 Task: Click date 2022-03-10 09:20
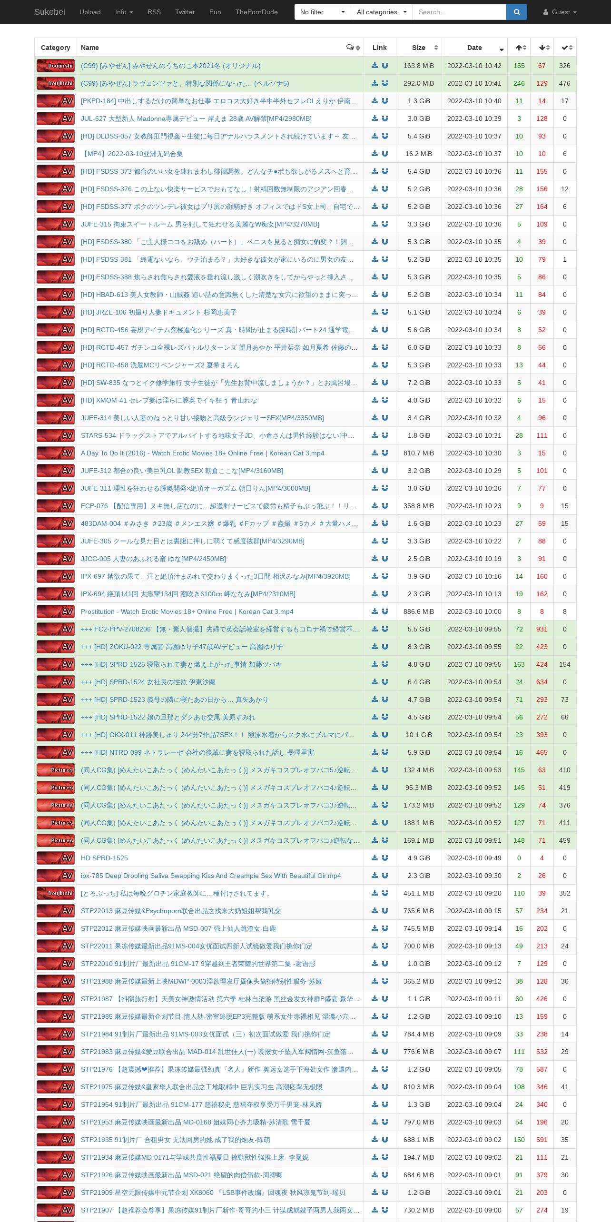pyautogui.click(x=474, y=893)
